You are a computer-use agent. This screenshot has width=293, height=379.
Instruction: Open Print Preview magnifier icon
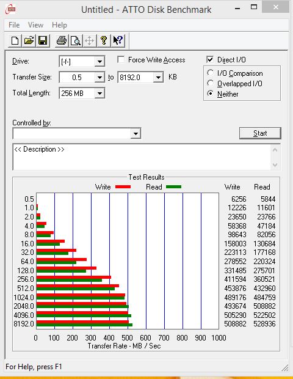(x=76, y=40)
